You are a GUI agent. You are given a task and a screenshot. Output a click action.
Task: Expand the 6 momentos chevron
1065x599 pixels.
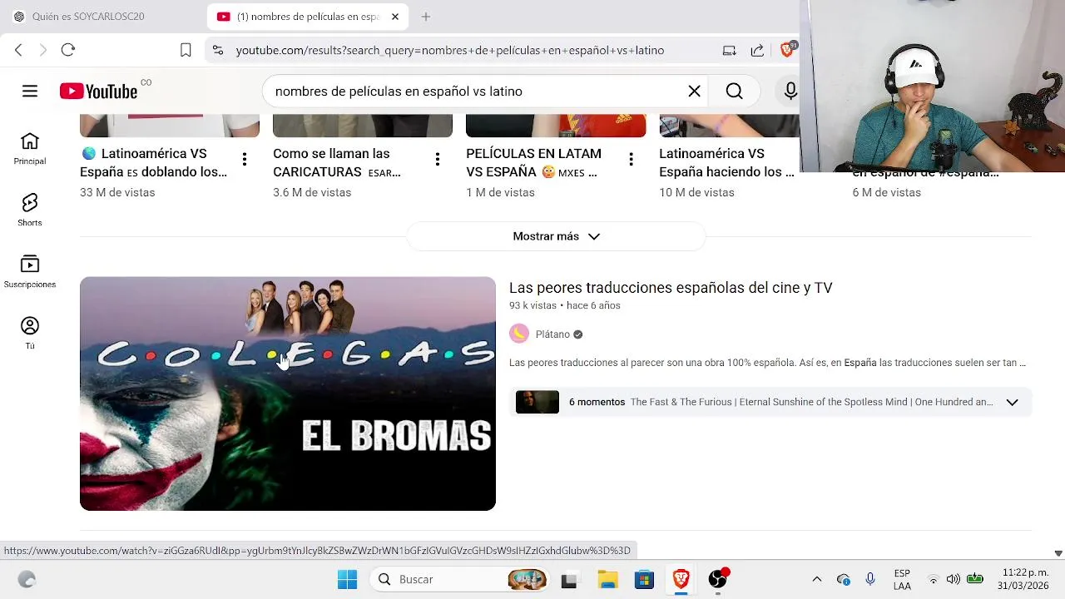coord(1012,402)
